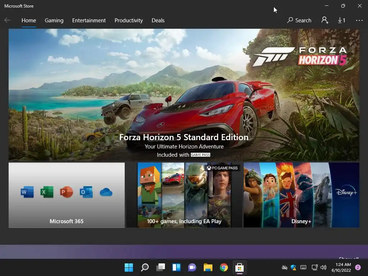
Task: Open the Deals tab
Action: click(158, 20)
